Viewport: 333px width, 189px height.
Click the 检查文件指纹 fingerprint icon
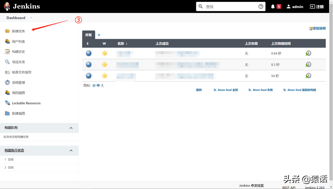(7, 72)
